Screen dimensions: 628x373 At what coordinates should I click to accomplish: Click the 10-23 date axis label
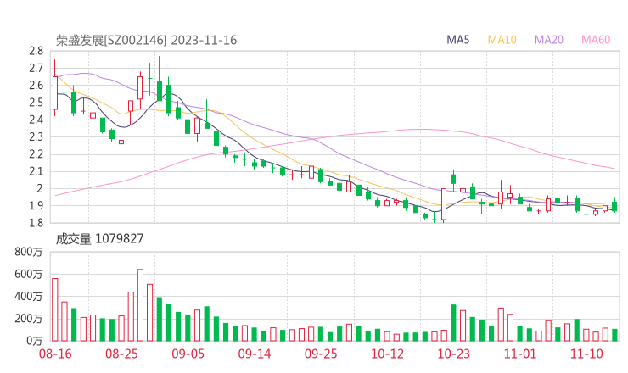[453, 354]
